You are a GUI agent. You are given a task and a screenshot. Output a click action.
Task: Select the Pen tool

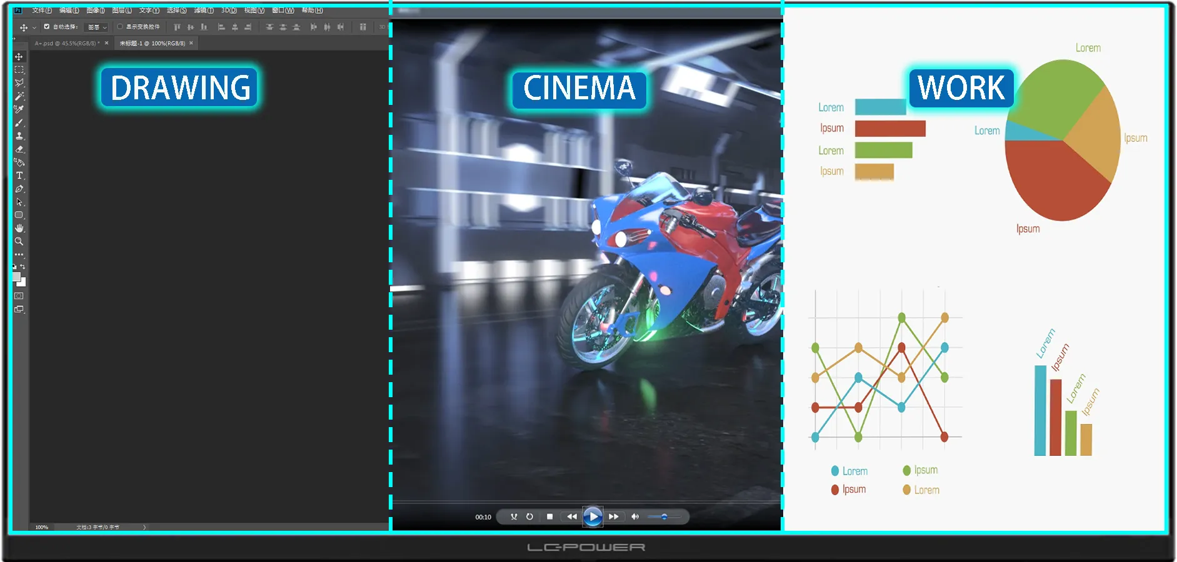(x=19, y=189)
